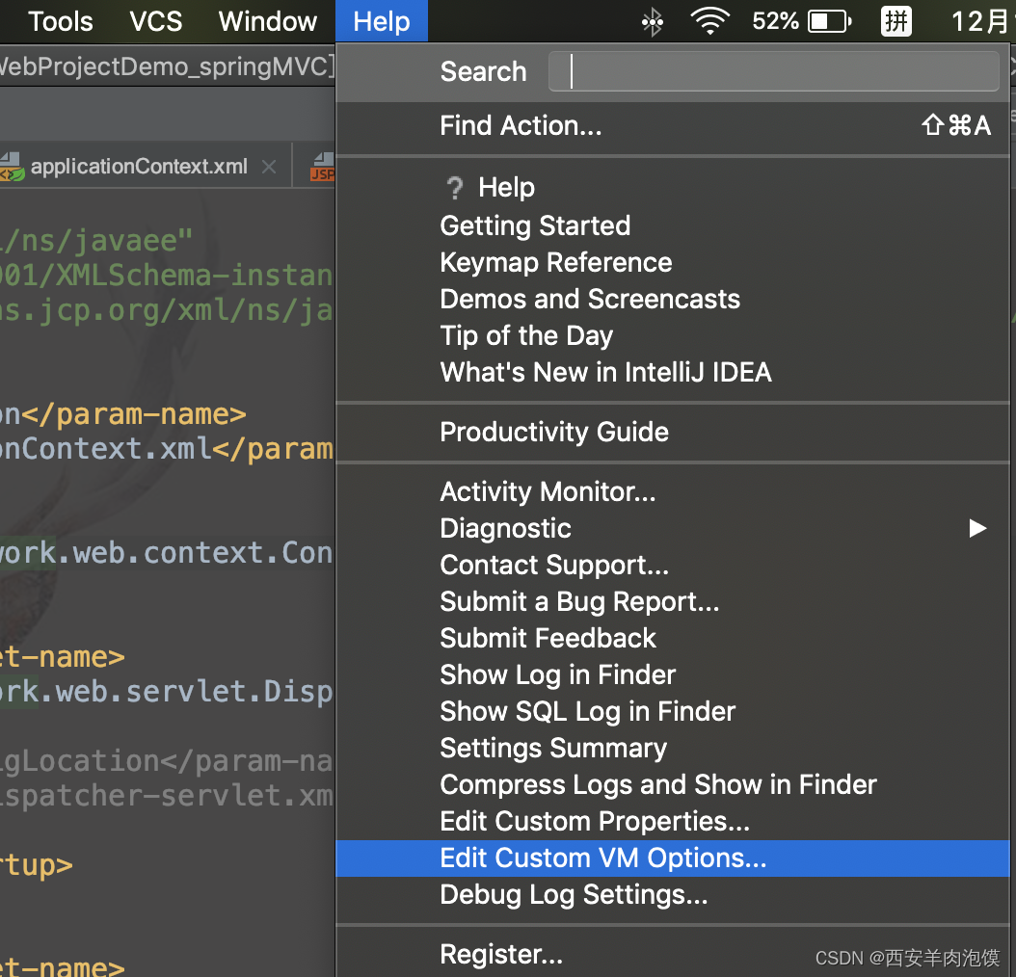Choose Submit a Bug Report...
Image resolution: width=1016 pixels, height=977 pixels.
[x=673, y=601]
